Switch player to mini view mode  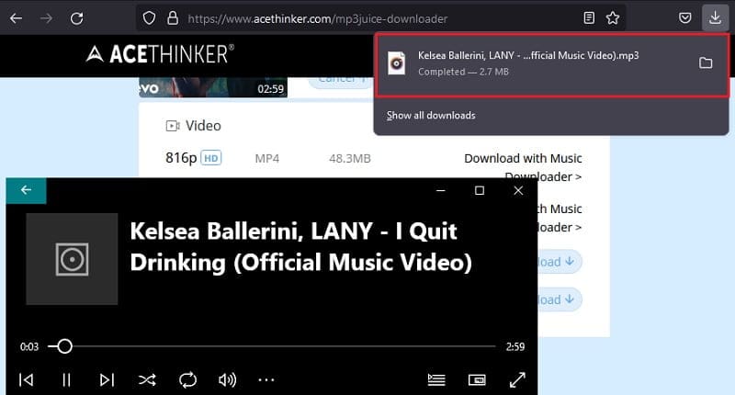click(x=477, y=379)
